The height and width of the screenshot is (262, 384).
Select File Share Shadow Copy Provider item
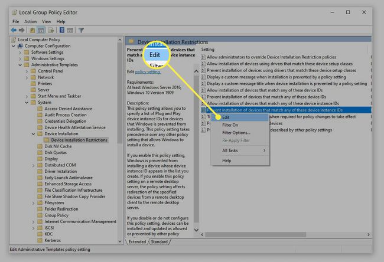click(x=74, y=196)
